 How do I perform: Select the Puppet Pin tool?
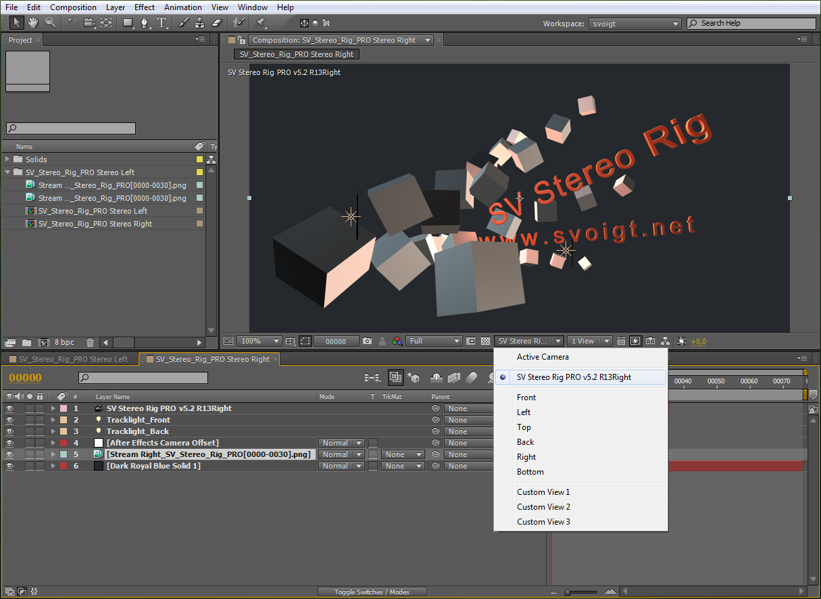click(261, 22)
